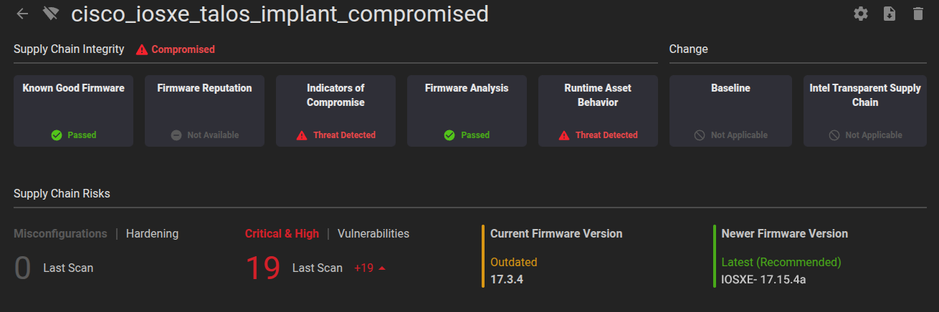
Task: Click the trash delete icon
Action: pos(918,14)
